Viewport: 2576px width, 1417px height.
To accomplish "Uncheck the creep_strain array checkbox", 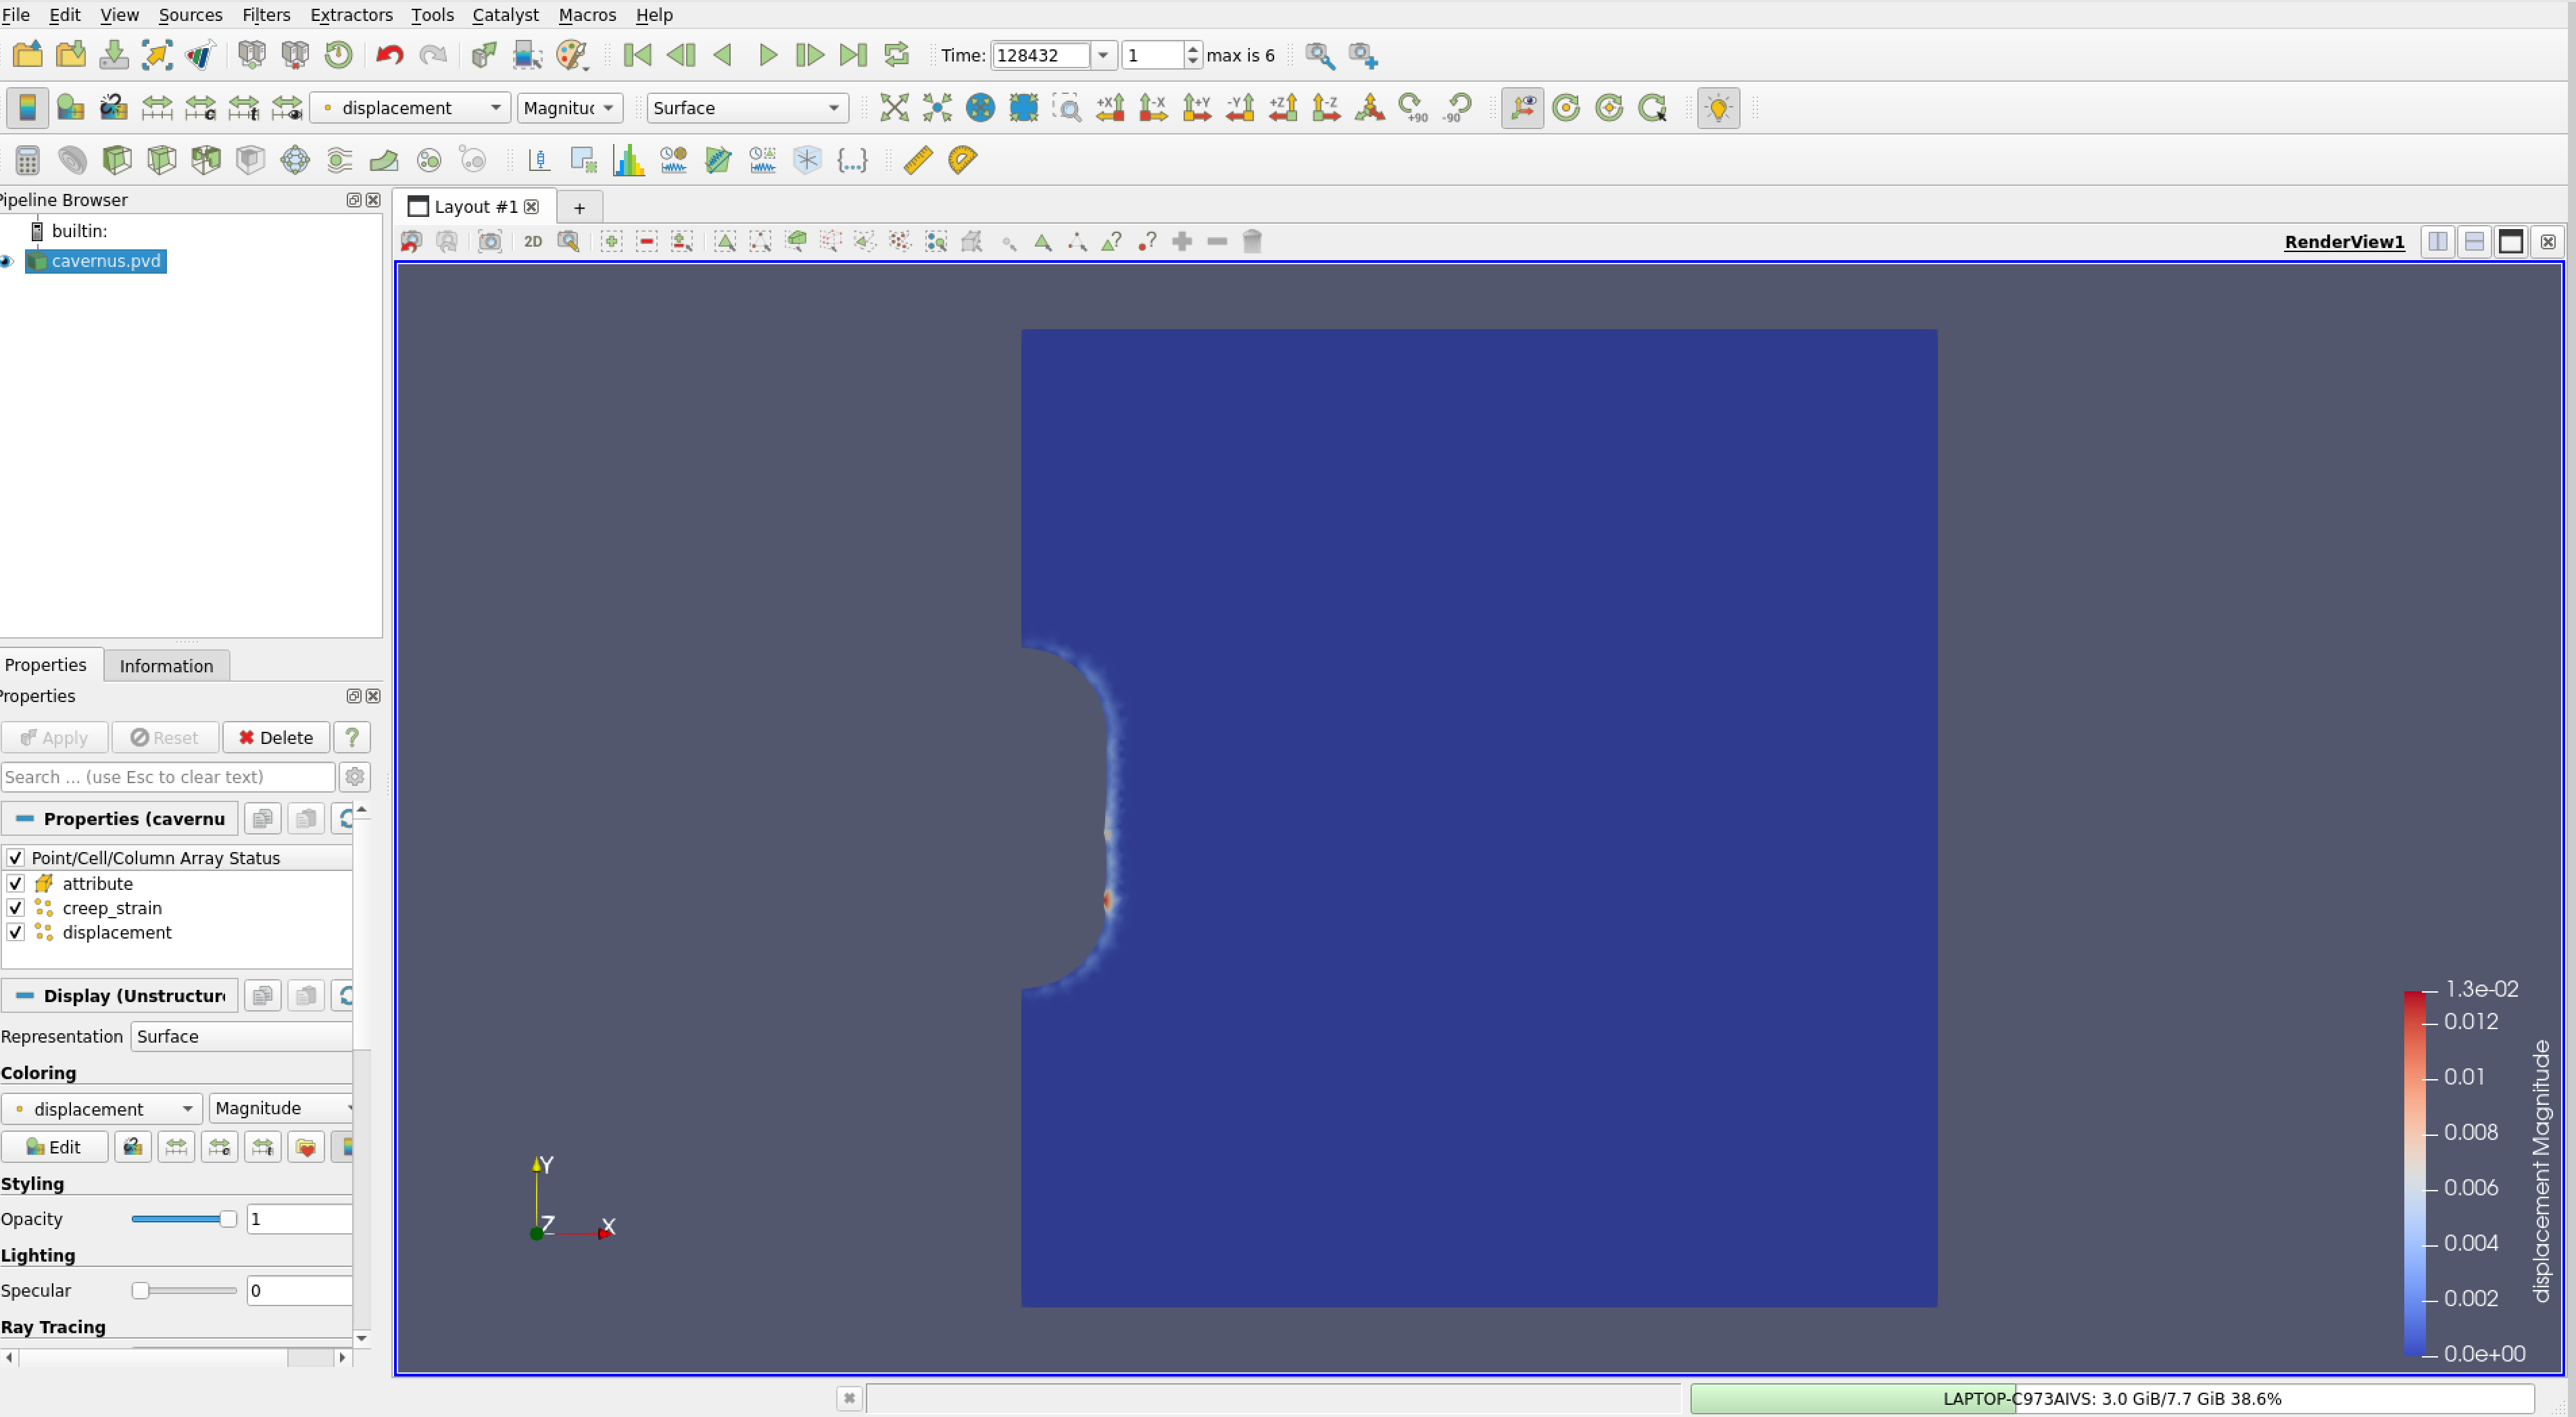I will coord(15,908).
